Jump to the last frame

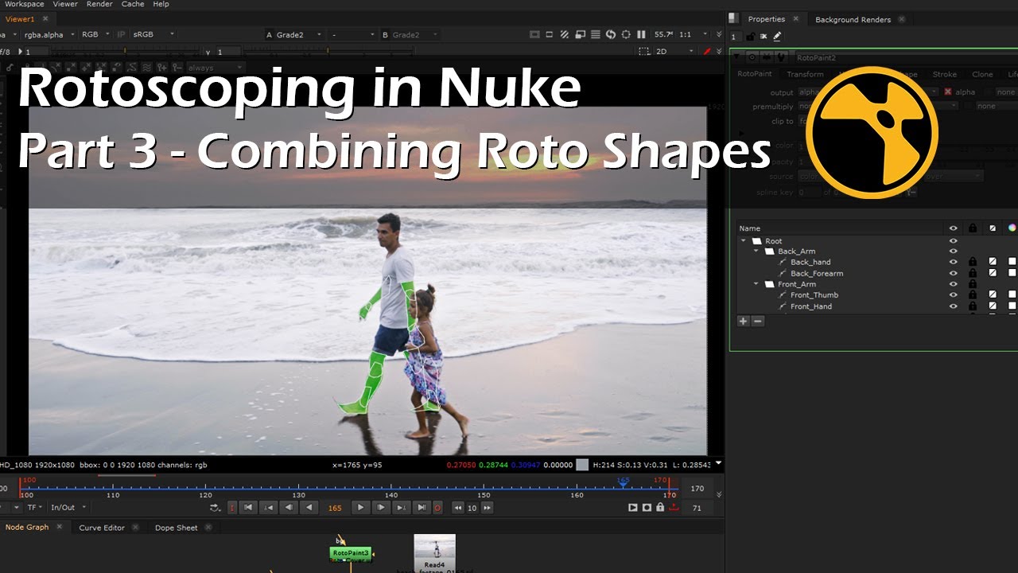[422, 507]
